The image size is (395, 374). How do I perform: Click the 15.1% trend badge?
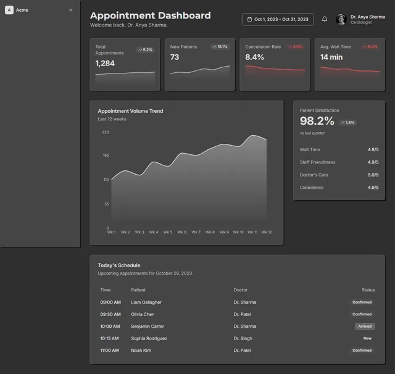(x=220, y=47)
